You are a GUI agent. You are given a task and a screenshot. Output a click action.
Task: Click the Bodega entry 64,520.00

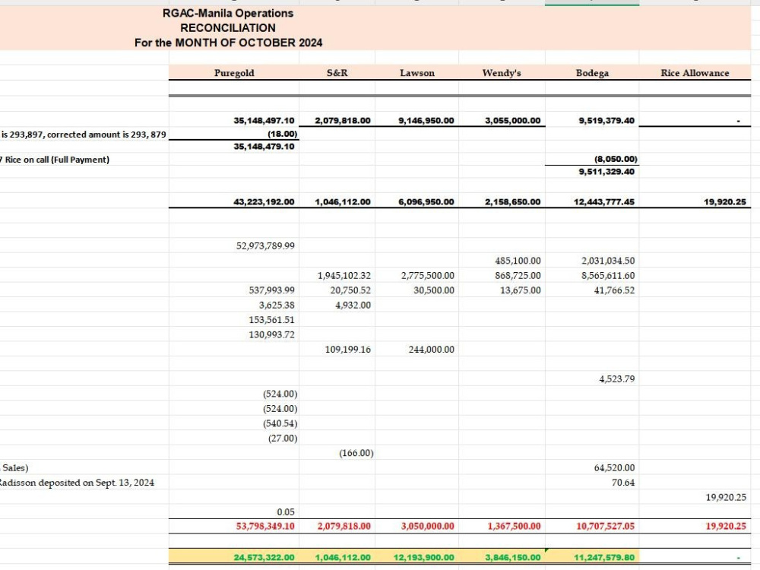tap(615, 468)
